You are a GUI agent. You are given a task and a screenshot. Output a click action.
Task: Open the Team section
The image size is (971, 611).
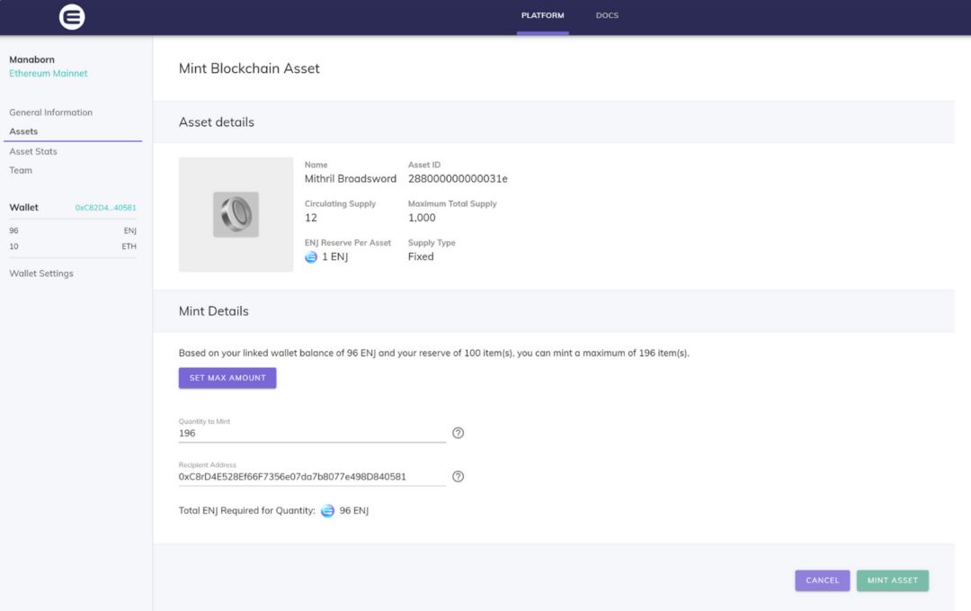pyautogui.click(x=21, y=170)
